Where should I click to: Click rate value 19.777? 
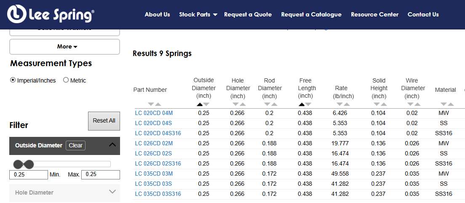[340, 144]
